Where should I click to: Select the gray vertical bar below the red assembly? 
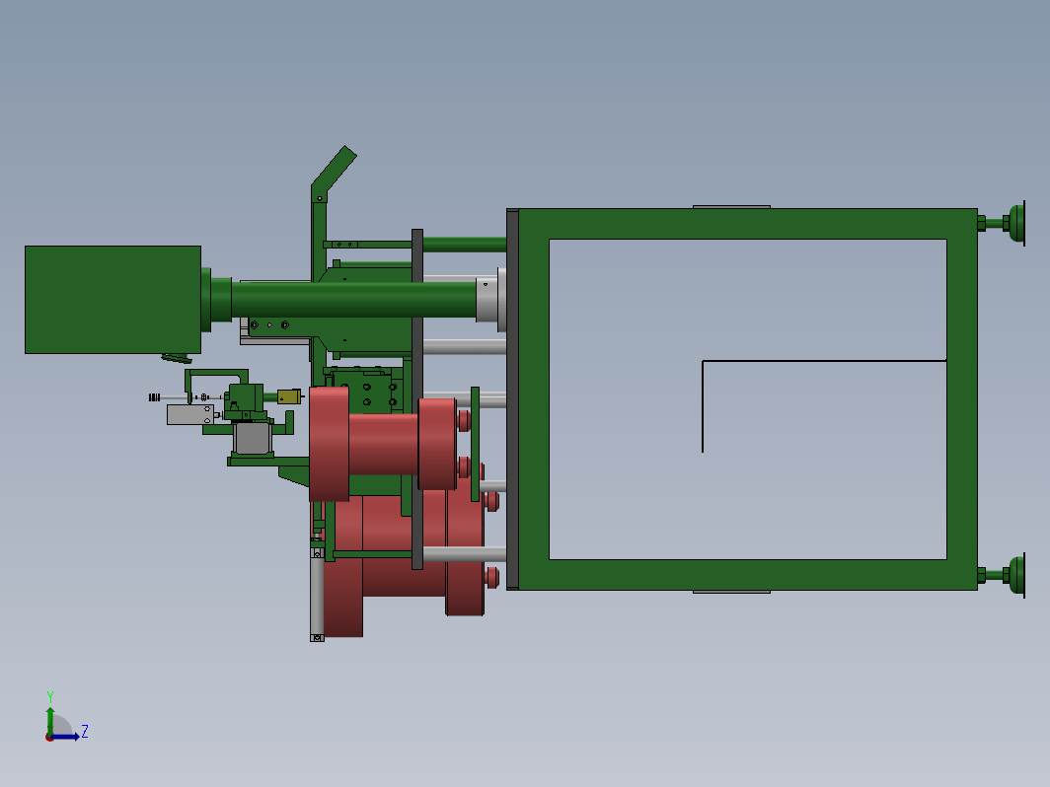(x=317, y=593)
